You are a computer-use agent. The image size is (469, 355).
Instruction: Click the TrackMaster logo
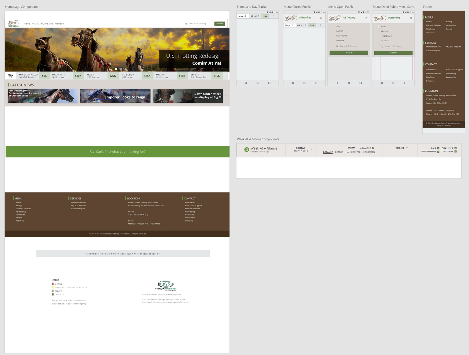(x=166, y=286)
